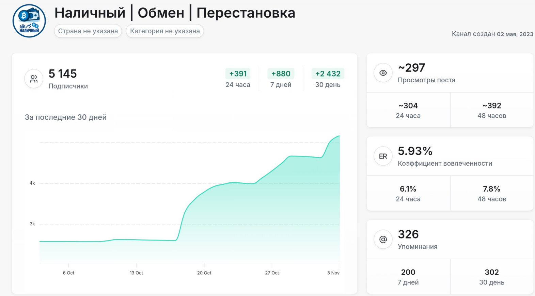The width and height of the screenshot is (535, 296).
Task: Click the views counter showing ~297
Action: 411,68
